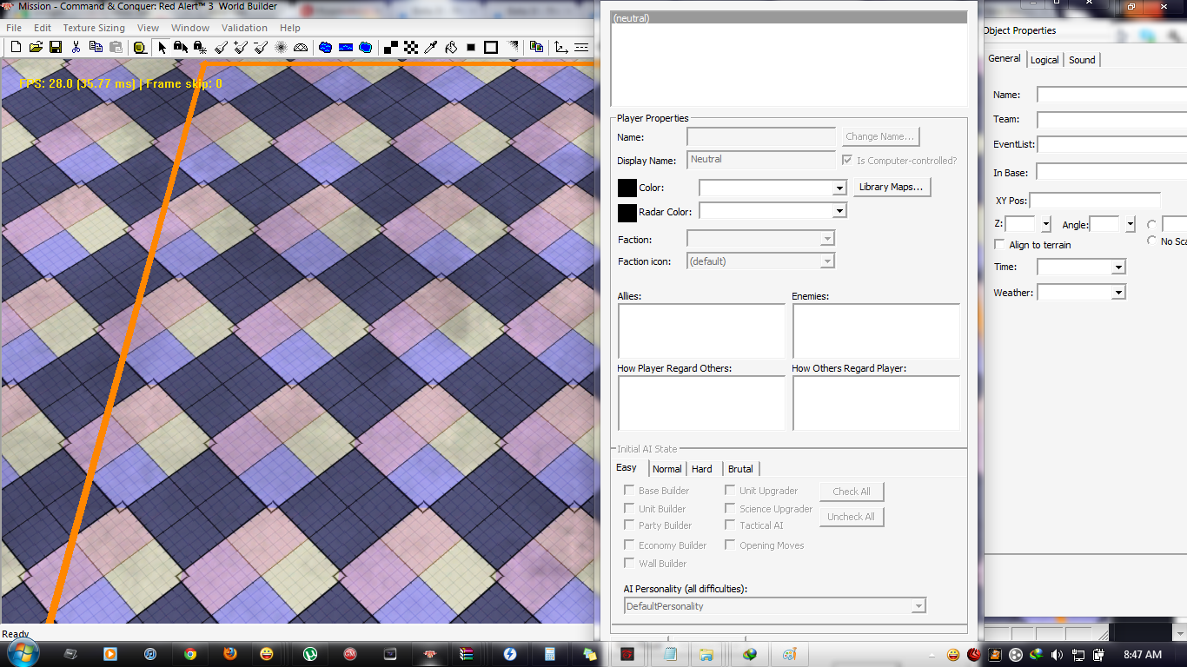Open the player Color dropdown

839,188
